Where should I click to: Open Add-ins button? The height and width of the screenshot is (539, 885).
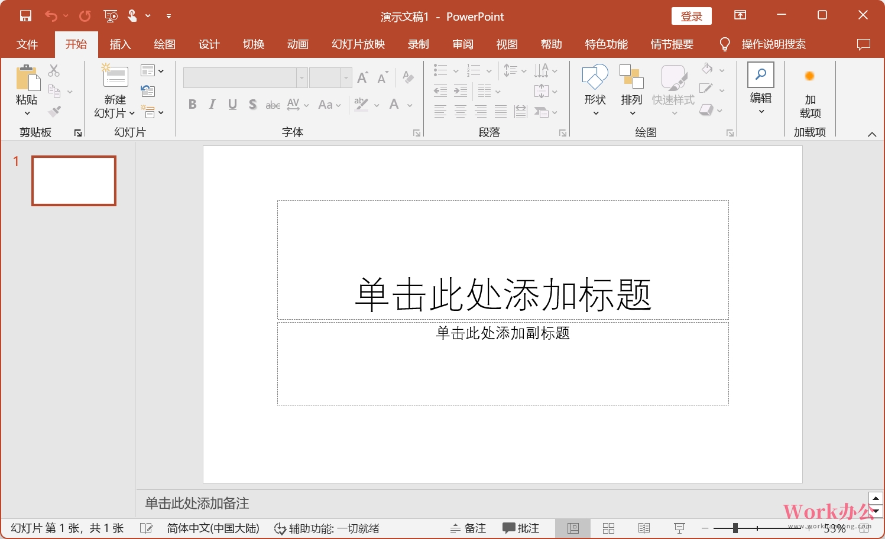tap(810, 91)
